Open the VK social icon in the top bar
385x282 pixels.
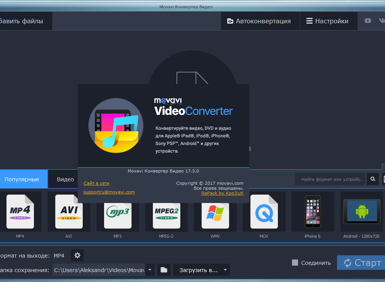coord(382,21)
